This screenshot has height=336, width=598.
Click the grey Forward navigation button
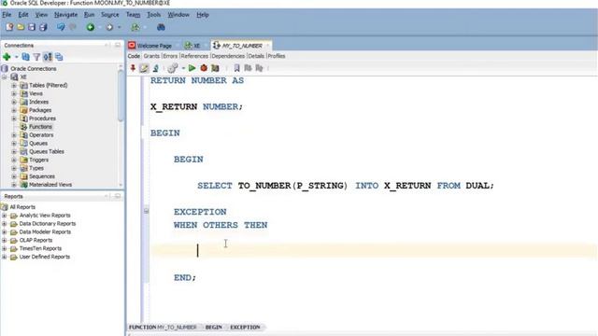point(109,27)
